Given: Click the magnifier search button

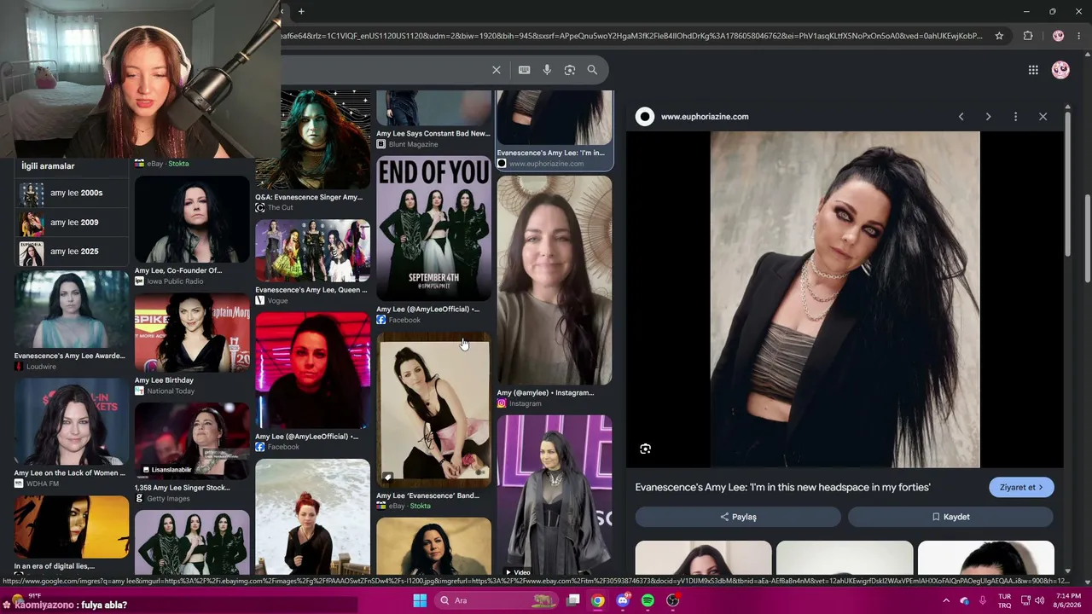Looking at the screenshot, I should [592, 70].
